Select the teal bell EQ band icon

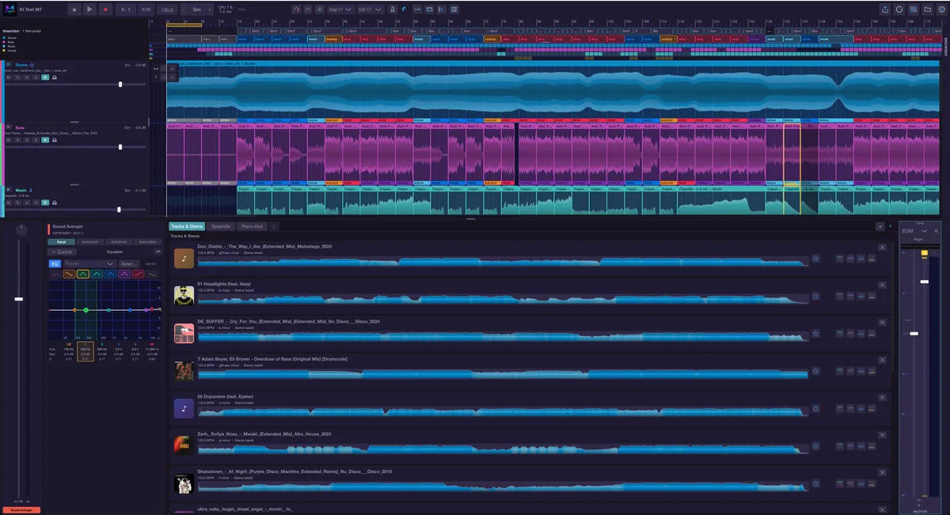97,274
